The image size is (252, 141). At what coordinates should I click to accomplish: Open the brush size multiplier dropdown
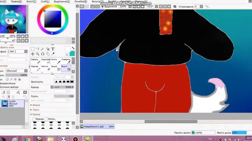click(x=52, y=87)
